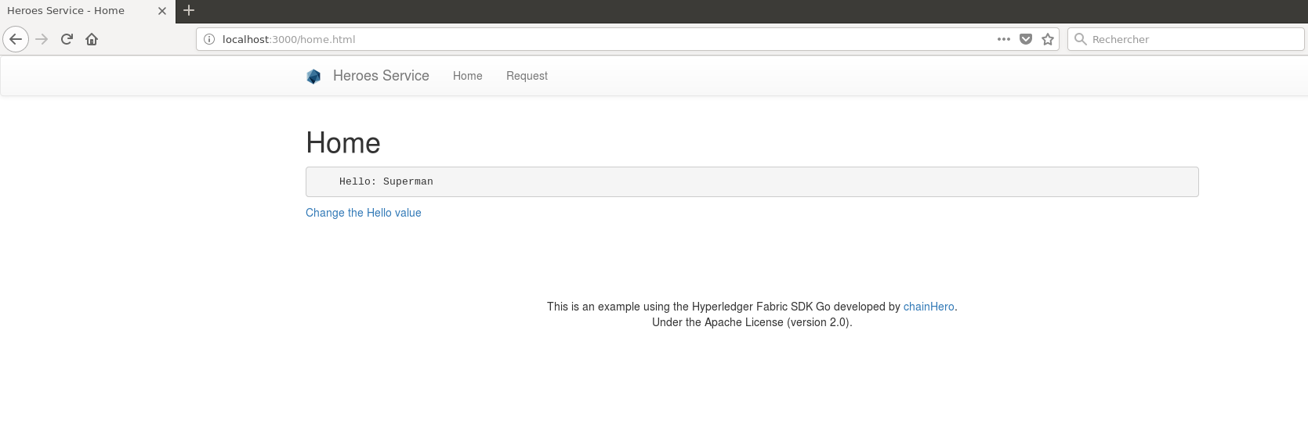The height and width of the screenshot is (438, 1308).
Task: Follow the Change the Hello value link
Action: [364, 213]
